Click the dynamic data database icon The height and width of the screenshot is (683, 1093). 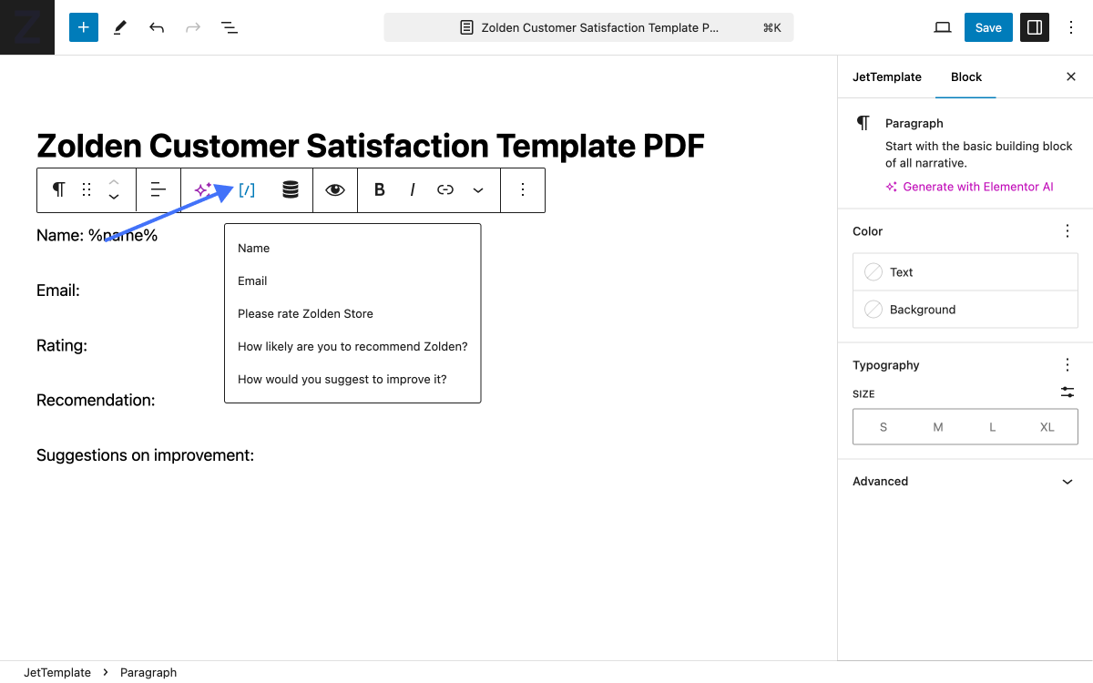[x=290, y=189]
